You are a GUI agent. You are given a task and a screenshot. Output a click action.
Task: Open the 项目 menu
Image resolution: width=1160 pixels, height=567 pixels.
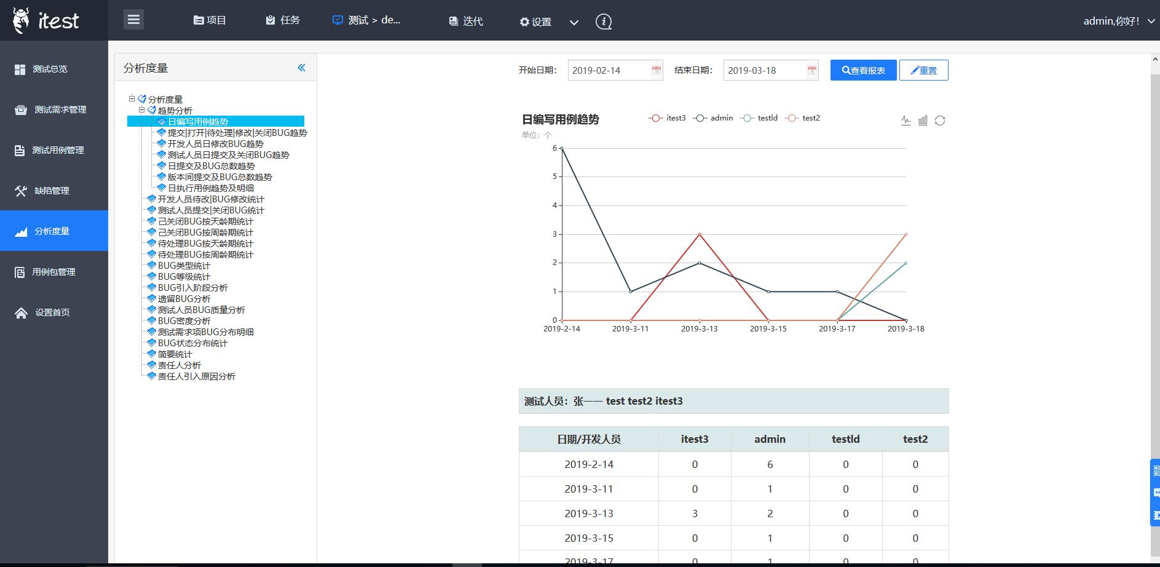point(210,20)
